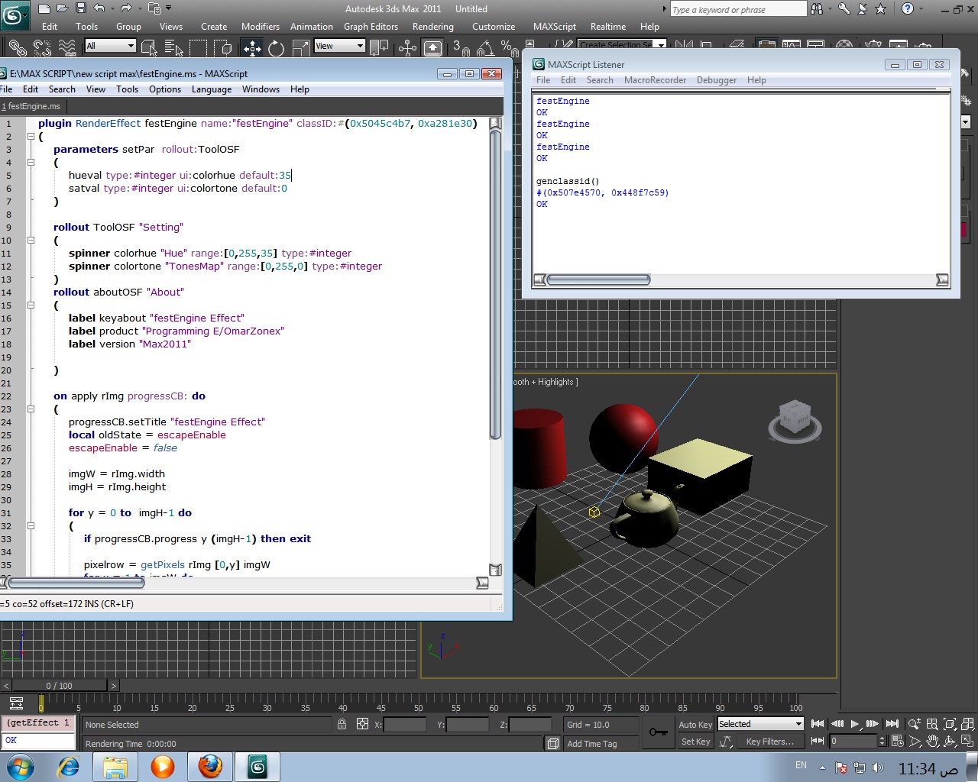
Task: Select the Move transform tool
Action: [x=252, y=48]
